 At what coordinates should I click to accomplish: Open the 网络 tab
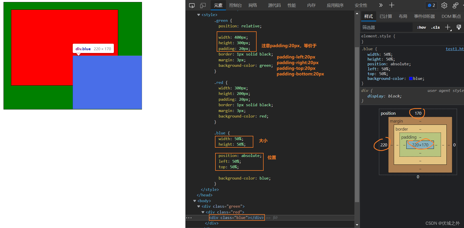point(253,5)
